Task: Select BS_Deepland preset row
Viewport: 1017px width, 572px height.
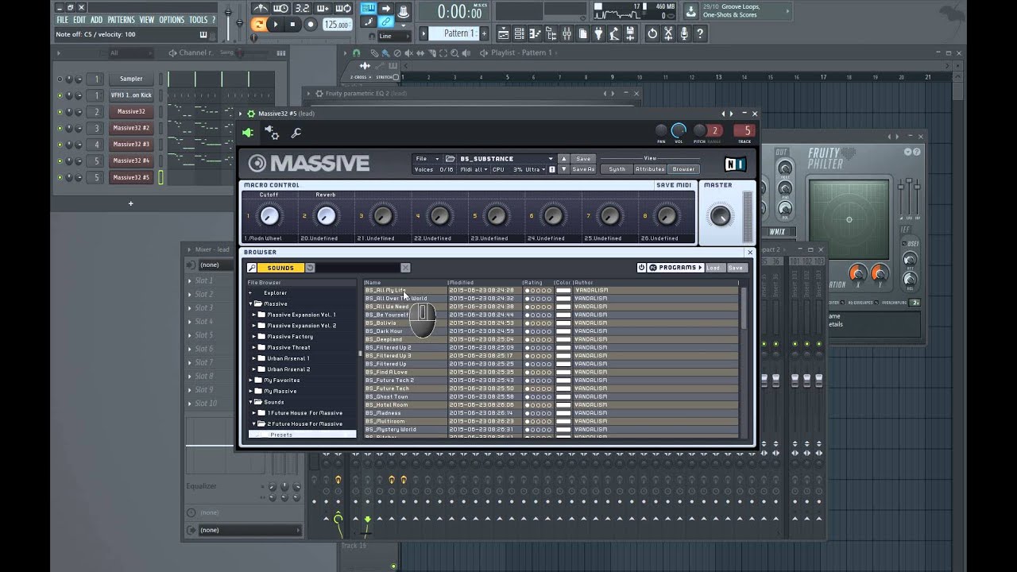Action: click(551, 339)
